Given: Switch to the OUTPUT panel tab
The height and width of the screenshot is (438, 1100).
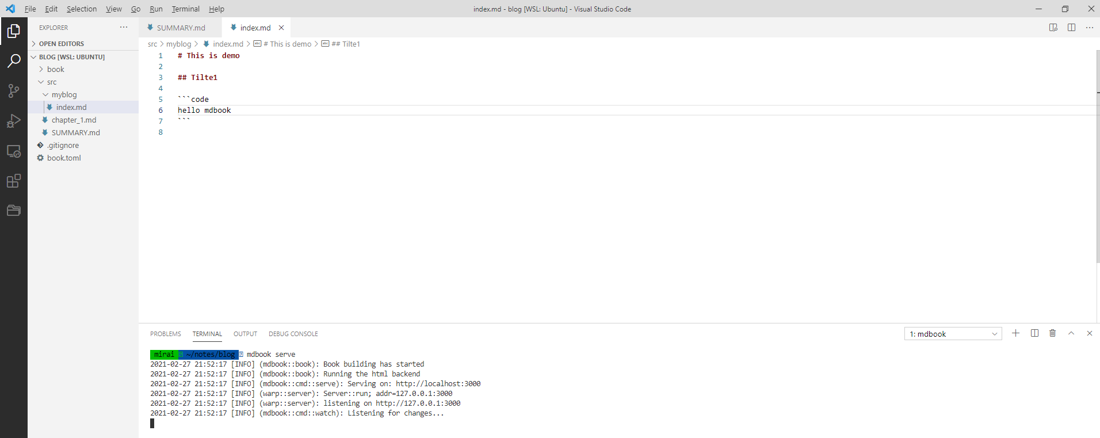Looking at the screenshot, I should point(245,334).
